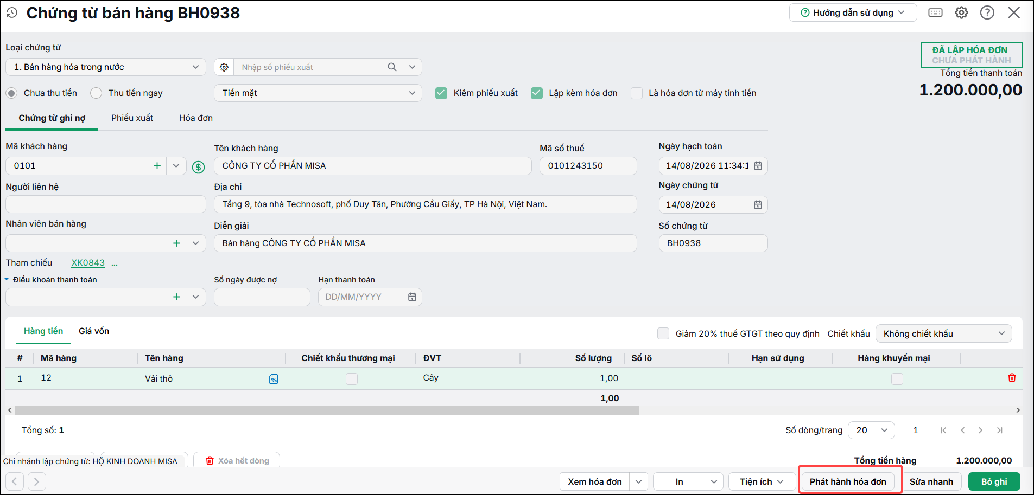Expand the In button arrow
Viewport: 1034px width, 495px height.
(714, 481)
